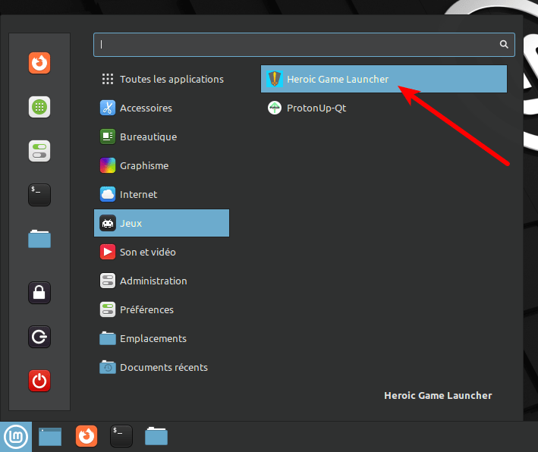Open Files folder icon in favorites sidebar
Viewport: 538px width, 452px height.
coord(39,239)
